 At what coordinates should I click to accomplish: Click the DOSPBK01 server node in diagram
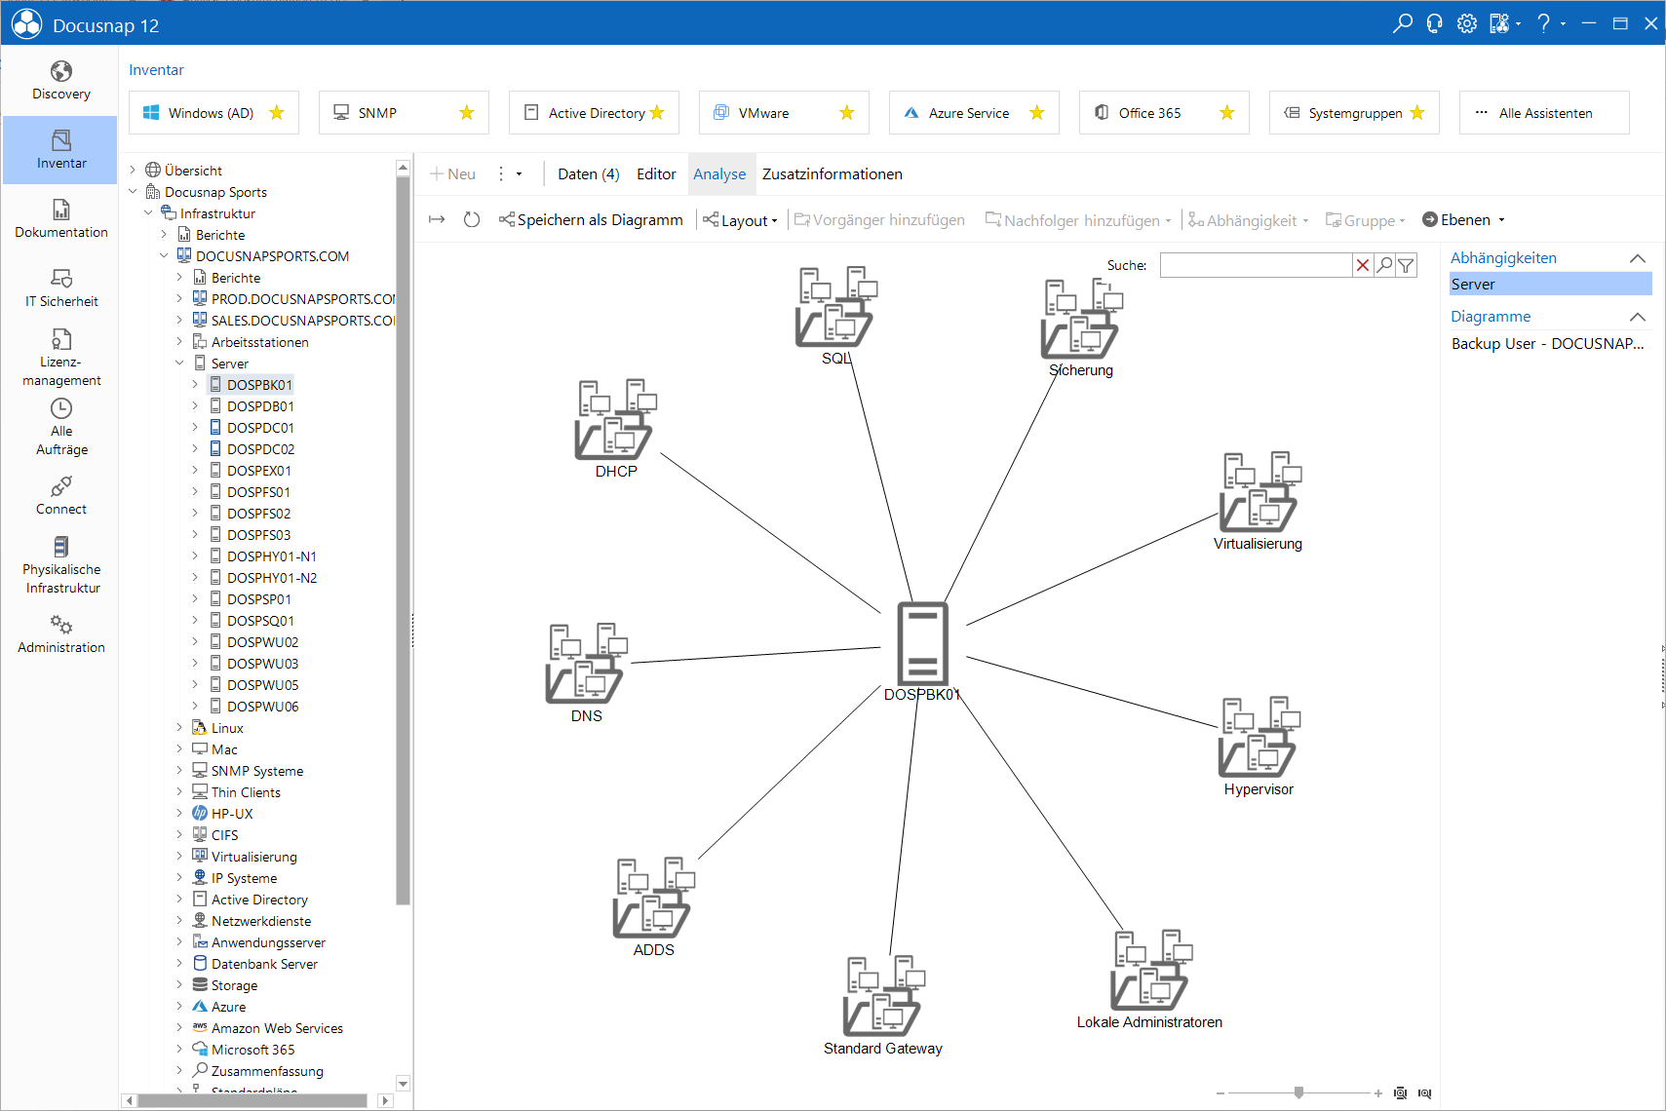coord(922,651)
